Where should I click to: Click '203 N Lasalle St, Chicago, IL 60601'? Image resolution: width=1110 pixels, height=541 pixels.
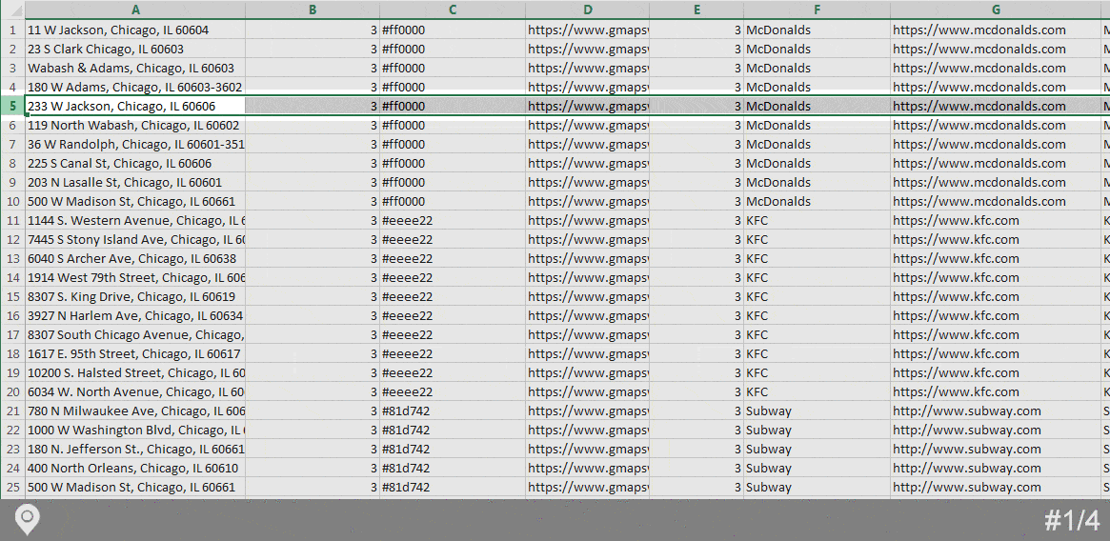pyautogui.click(x=135, y=182)
